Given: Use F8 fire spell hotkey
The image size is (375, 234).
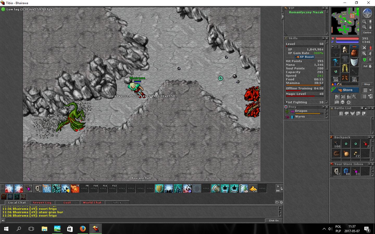Looking at the screenshot, I should coord(75,188).
